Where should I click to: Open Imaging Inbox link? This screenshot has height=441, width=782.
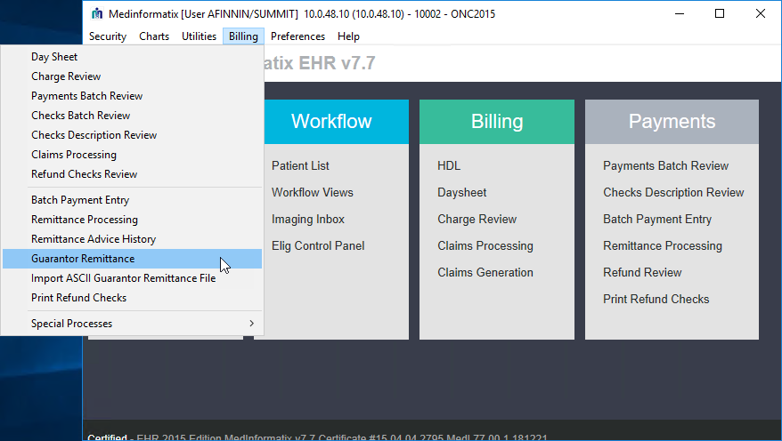click(x=307, y=220)
